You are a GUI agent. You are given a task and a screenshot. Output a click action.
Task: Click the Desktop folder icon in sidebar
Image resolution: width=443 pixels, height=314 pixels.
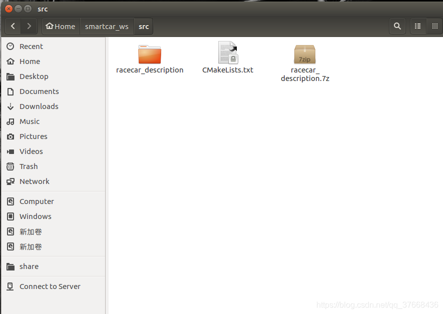coord(11,76)
